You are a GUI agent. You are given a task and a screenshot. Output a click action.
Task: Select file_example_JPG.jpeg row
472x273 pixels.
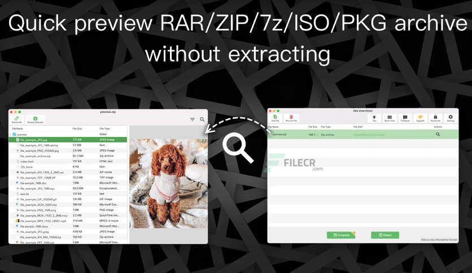click(x=68, y=232)
